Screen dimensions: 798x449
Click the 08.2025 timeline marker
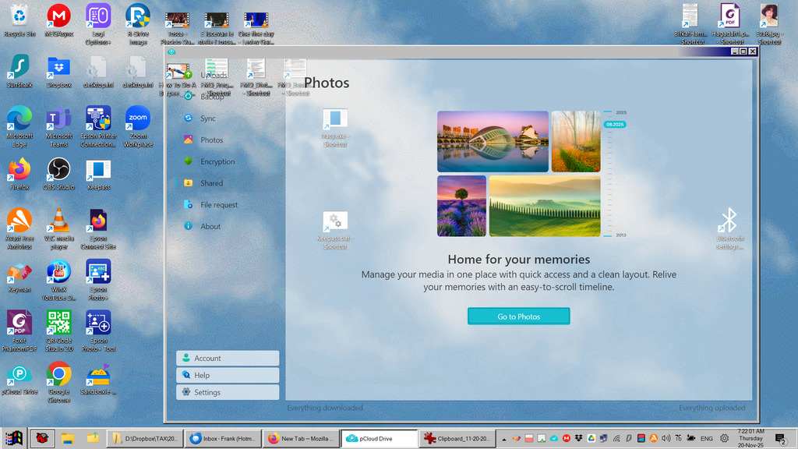(615, 125)
